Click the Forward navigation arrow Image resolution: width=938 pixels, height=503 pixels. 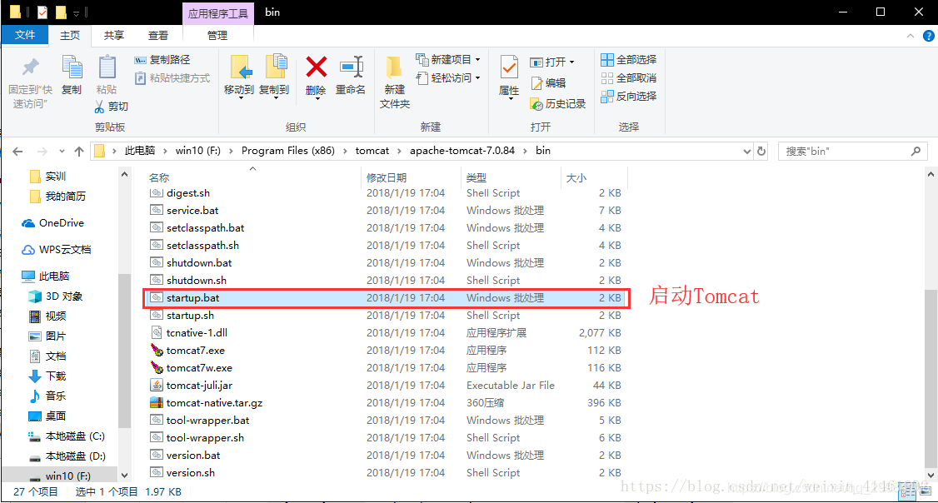point(42,152)
